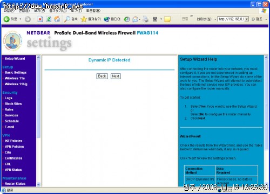270x194 pixels.
Task: Click the Back button in wizard
Action: pos(102,76)
